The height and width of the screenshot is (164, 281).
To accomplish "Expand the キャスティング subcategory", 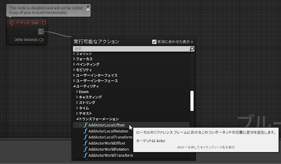I will pyautogui.click(x=77, y=97).
